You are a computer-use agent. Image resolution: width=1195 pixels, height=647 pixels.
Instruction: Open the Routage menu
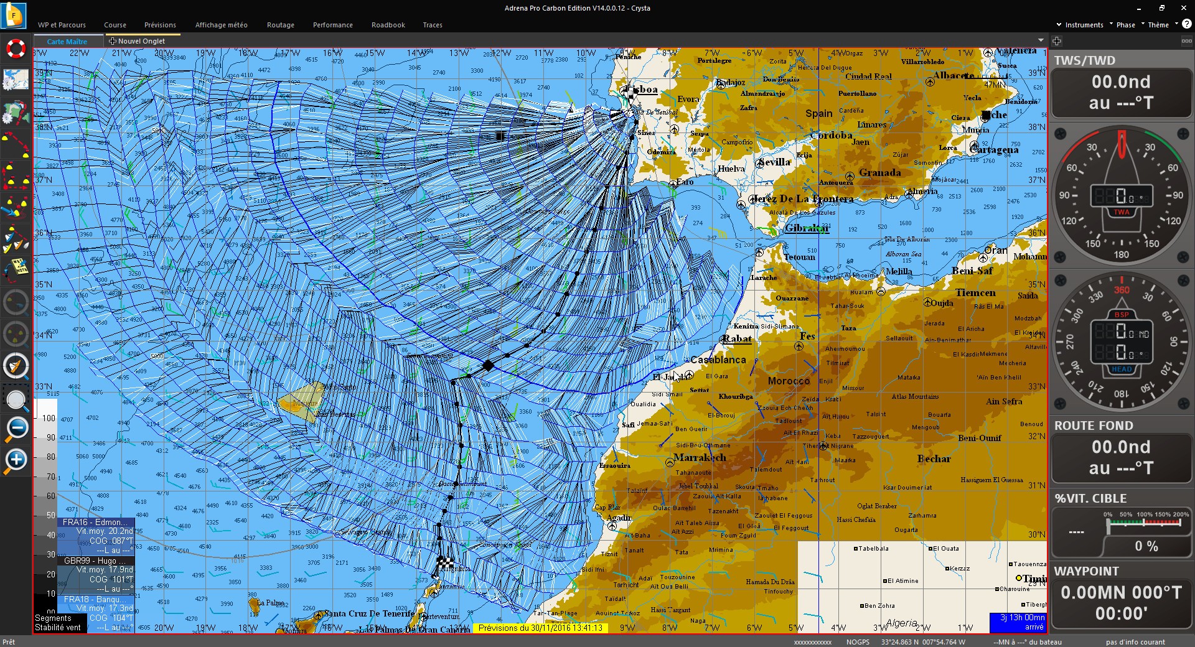coord(280,25)
